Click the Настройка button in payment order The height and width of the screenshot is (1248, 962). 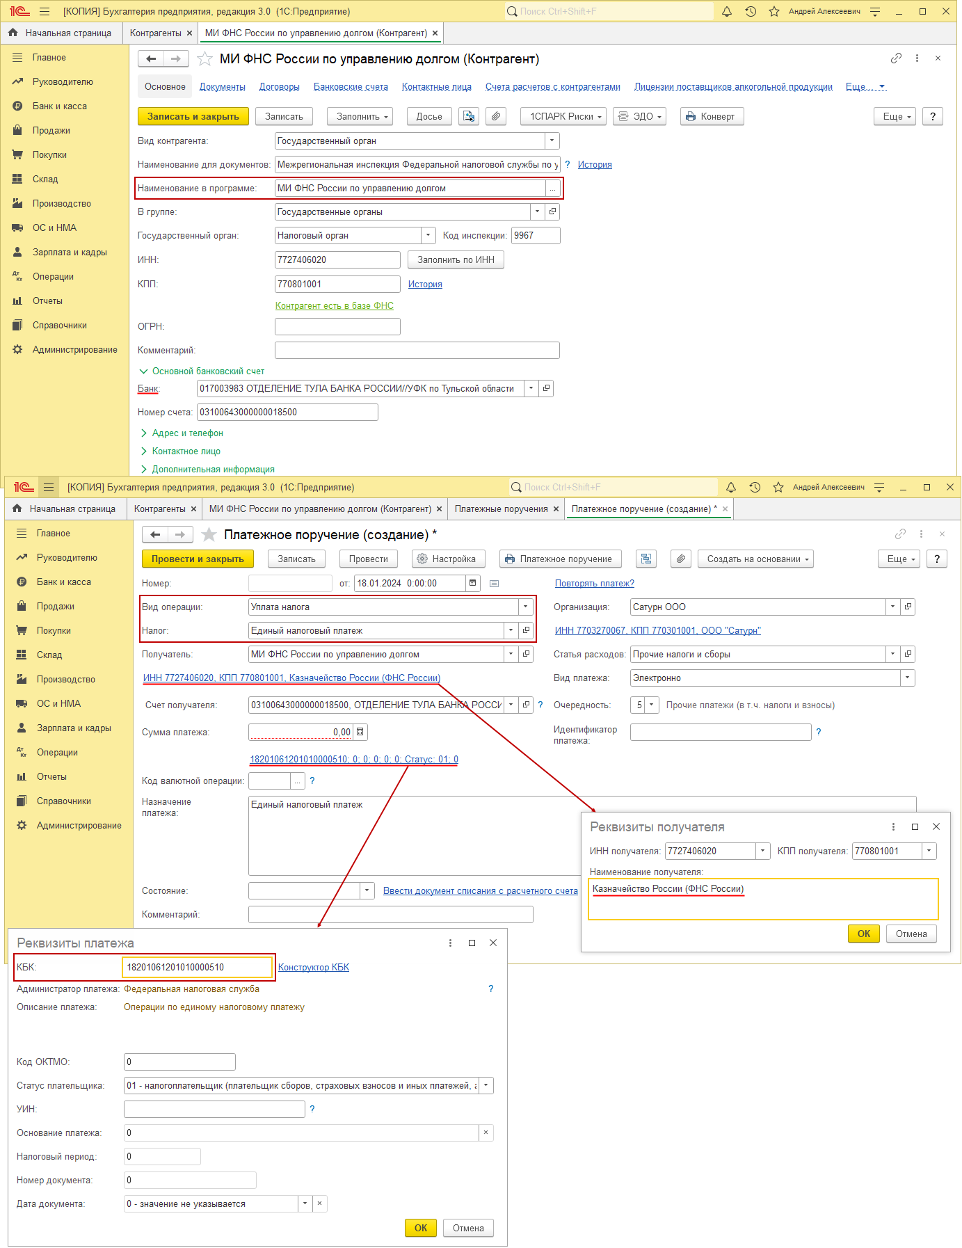449,559
